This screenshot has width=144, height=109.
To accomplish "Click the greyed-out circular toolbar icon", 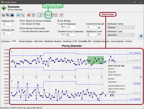I will [53, 15].
